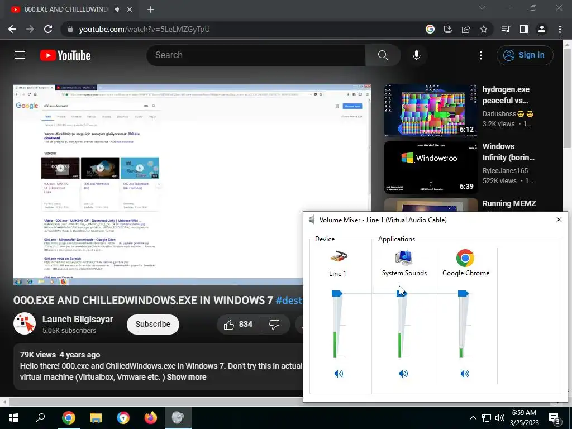
Task: Click the Sign in button
Action: (x=524, y=55)
